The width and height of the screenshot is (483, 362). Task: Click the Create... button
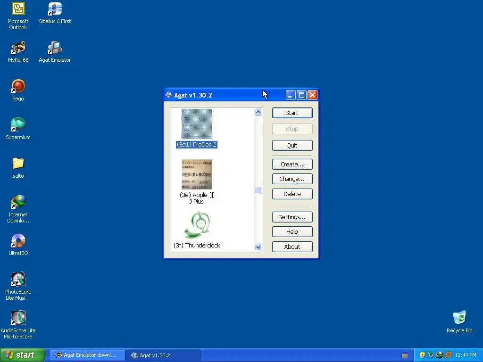(292, 165)
